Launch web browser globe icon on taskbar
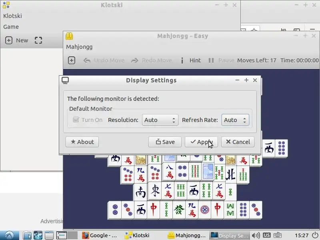This screenshot has width=320, height=240. [38, 235]
